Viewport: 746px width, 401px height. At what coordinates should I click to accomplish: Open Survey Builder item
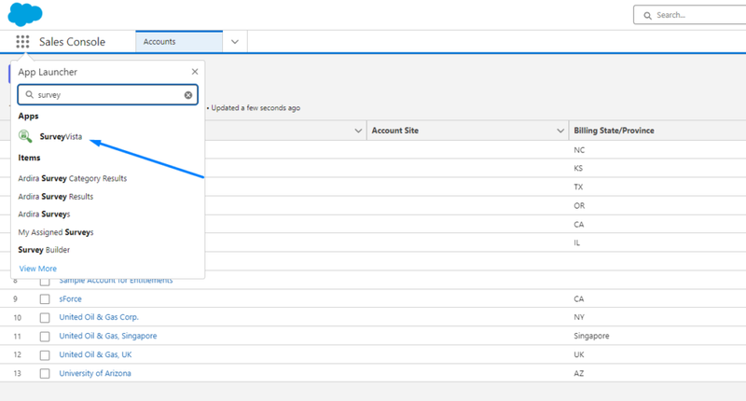(x=44, y=250)
